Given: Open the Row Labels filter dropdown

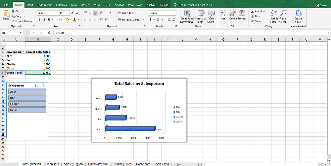Looking at the screenshot, I should tap(23, 52).
